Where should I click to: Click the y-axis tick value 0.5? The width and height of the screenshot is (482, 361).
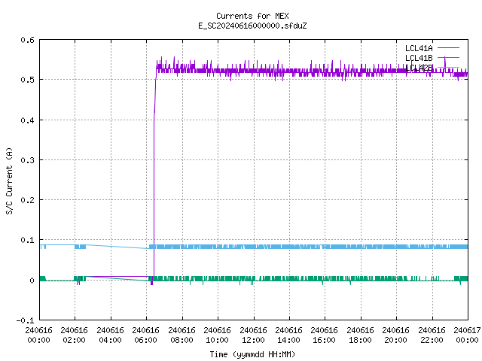(27, 80)
